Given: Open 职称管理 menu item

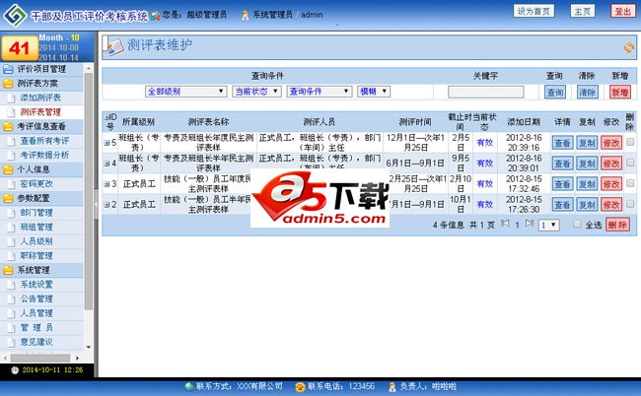Looking at the screenshot, I should 36,256.
